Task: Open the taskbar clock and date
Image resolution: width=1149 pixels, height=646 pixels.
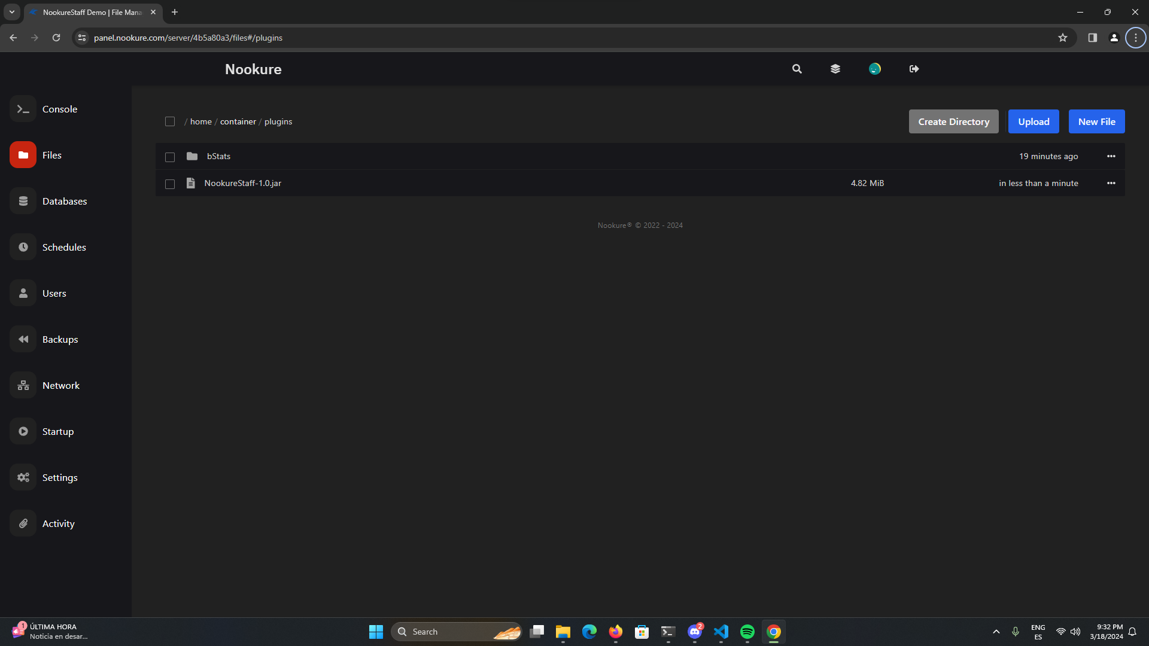Action: pyautogui.click(x=1106, y=632)
